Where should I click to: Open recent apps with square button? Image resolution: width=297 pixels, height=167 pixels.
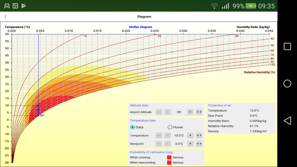point(287,47)
